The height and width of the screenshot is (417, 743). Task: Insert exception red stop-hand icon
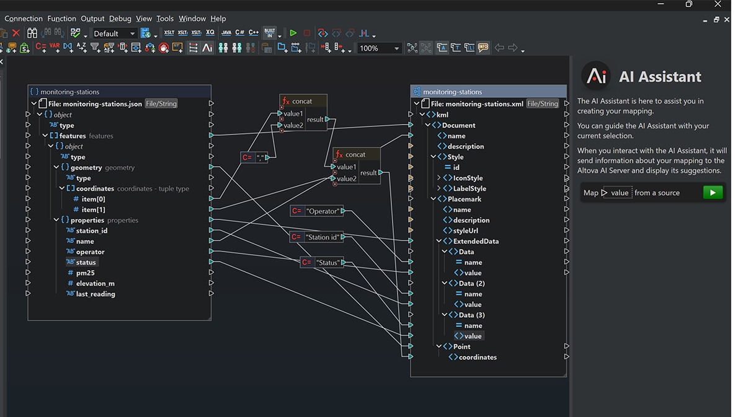tap(164, 48)
